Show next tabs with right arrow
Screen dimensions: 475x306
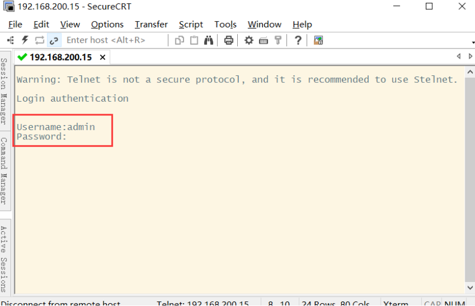pos(470,57)
